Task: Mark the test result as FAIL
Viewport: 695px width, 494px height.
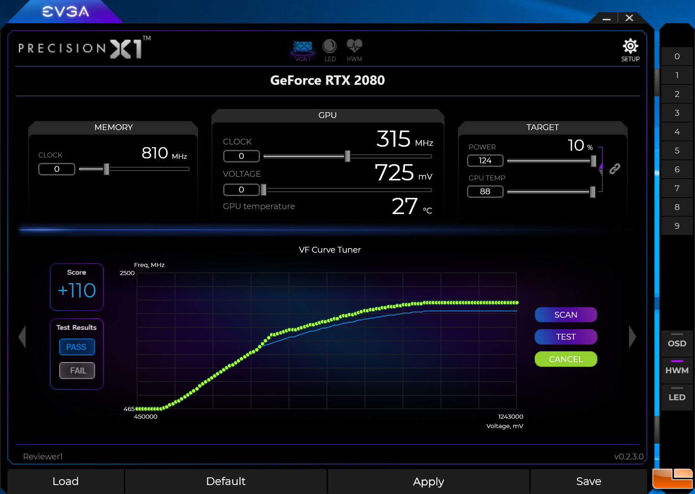Action: pyautogui.click(x=77, y=371)
